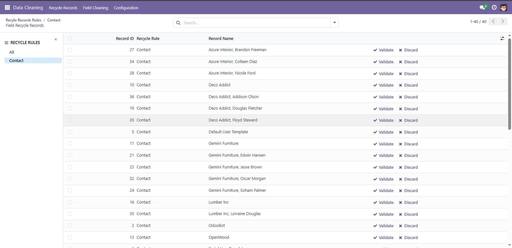Screen dimensions: 512x248
Task: Open the apps grid home menu
Action: click(7, 7)
